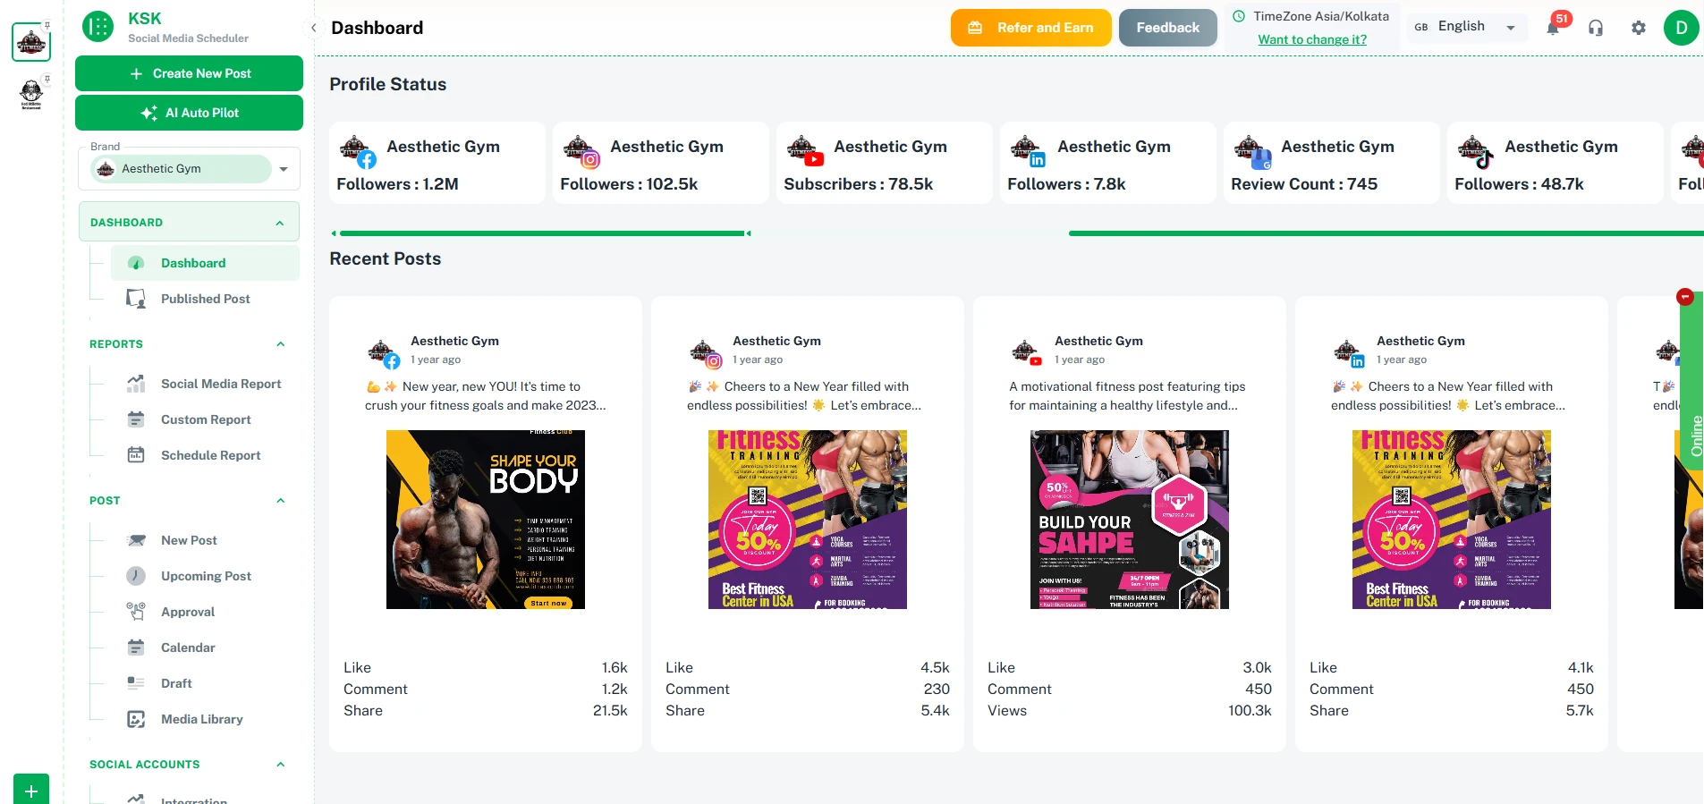Collapse the Reports section
This screenshot has width=1704, height=804.
point(281,344)
